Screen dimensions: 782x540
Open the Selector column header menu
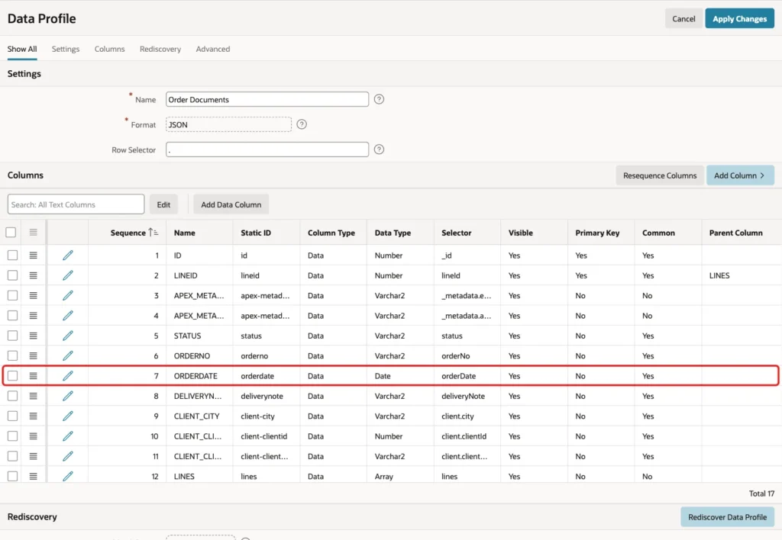(457, 233)
